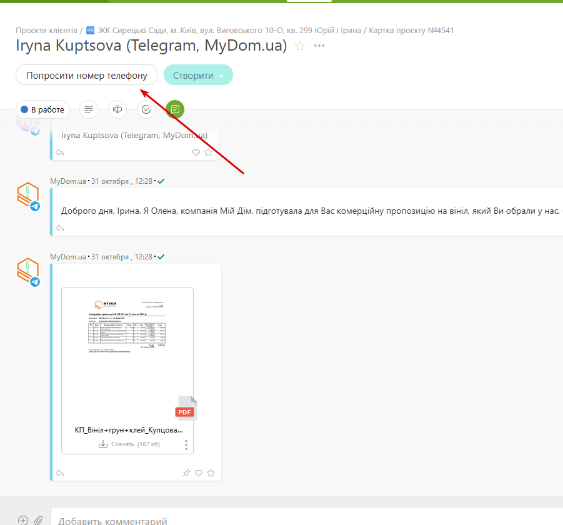Screen dimensions: 563x525
Task: Download the attachment via 'Скачать (187 кб)'
Action: (x=129, y=444)
